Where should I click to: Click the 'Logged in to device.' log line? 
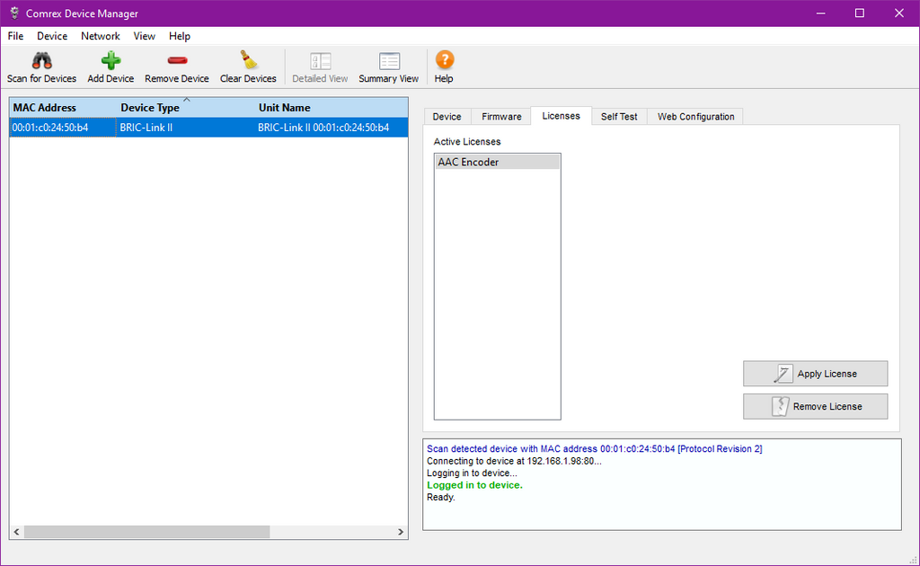click(x=474, y=486)
